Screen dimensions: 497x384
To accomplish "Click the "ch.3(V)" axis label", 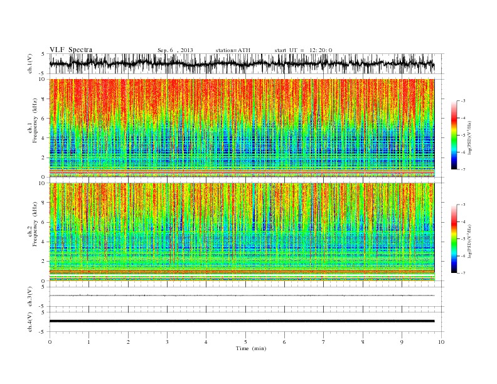I will 30,297.
